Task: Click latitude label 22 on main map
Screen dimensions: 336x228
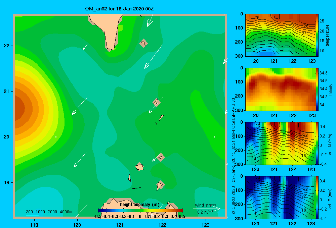Action: tap(7, 46)
